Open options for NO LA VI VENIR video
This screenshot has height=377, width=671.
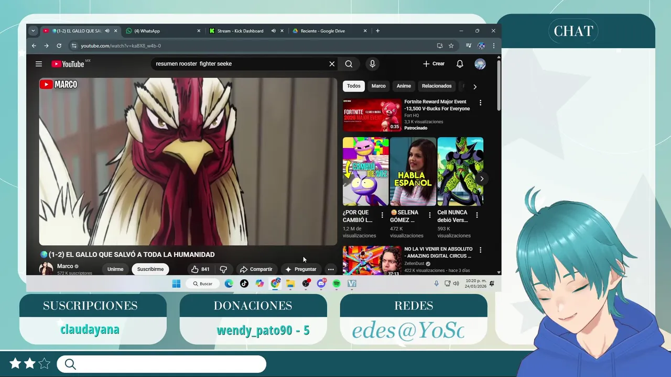coord(480,250)
